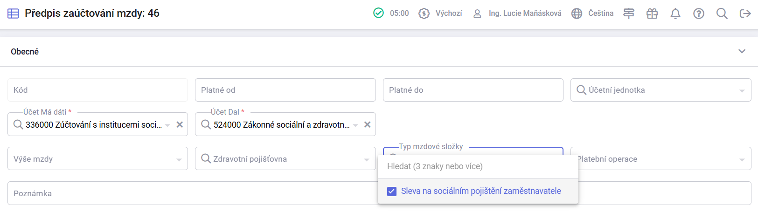The height and width of the screenshot is (219, 758).
Task: Click the dollar coin Výchozí icon
Action: 424,14
